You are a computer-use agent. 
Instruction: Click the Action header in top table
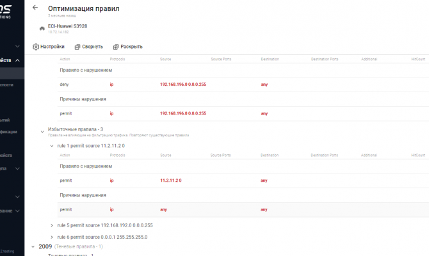pos(65,59)
